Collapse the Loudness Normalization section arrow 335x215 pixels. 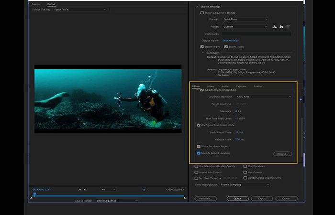pyautogui.click(x=197, y=90)
